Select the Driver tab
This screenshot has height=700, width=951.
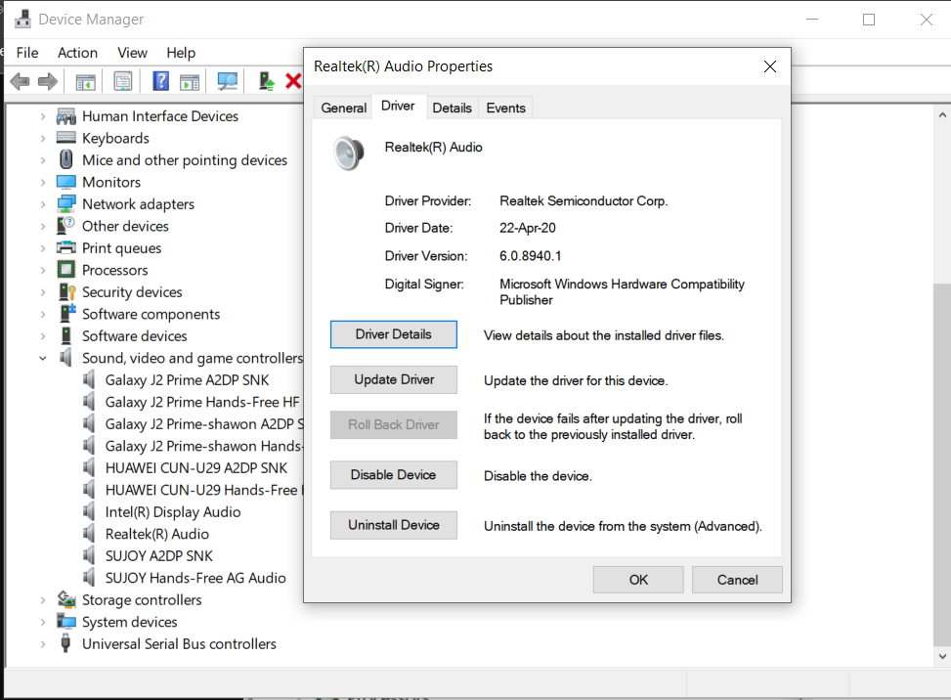coord(398,107)
